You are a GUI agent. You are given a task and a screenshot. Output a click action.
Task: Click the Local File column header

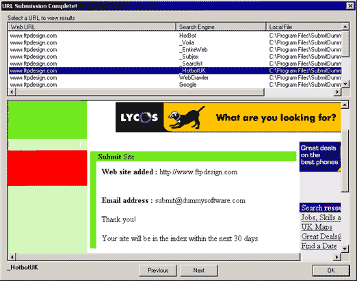click(x=304, y=27)
